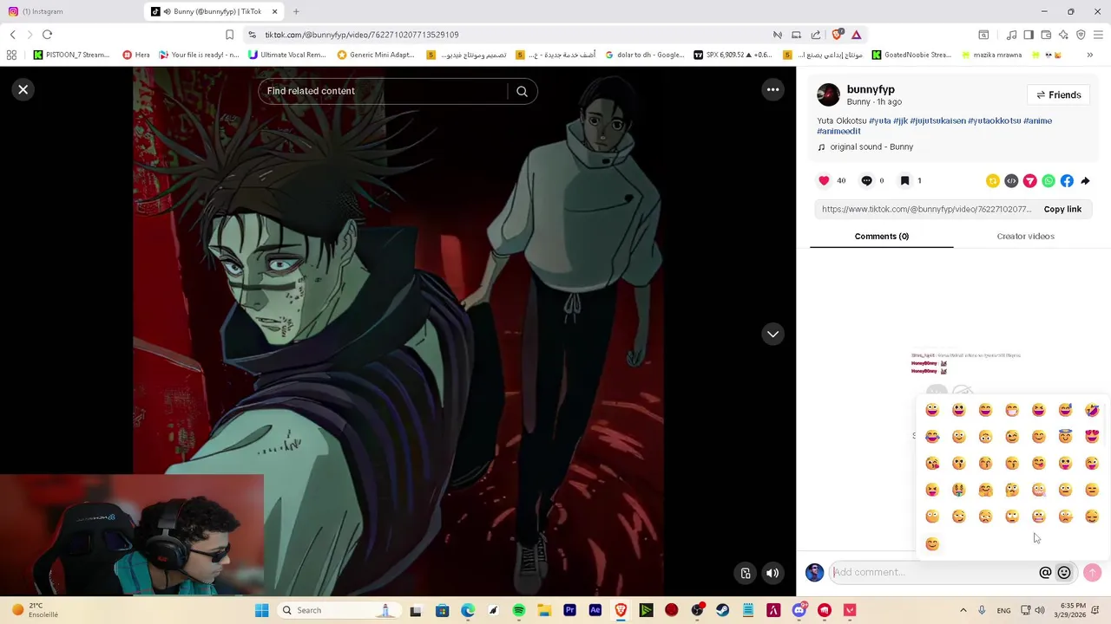
Task: Open the apps grid icon in bookmarks bar
Action: click(11, 55)
